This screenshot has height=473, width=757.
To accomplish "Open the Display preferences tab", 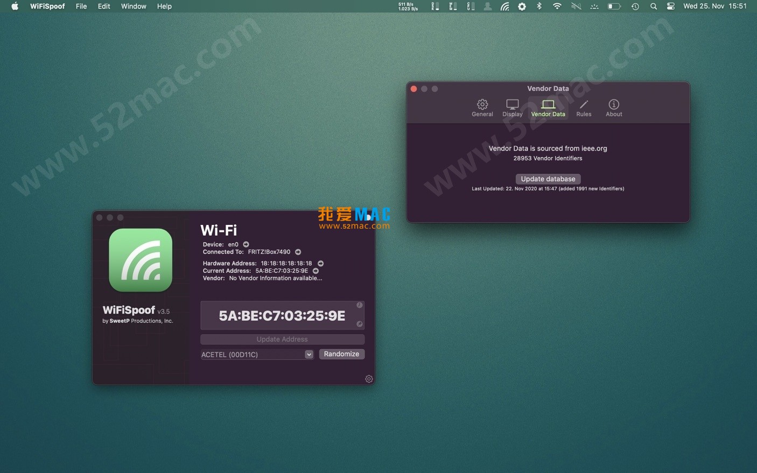I will coord(512,108).
